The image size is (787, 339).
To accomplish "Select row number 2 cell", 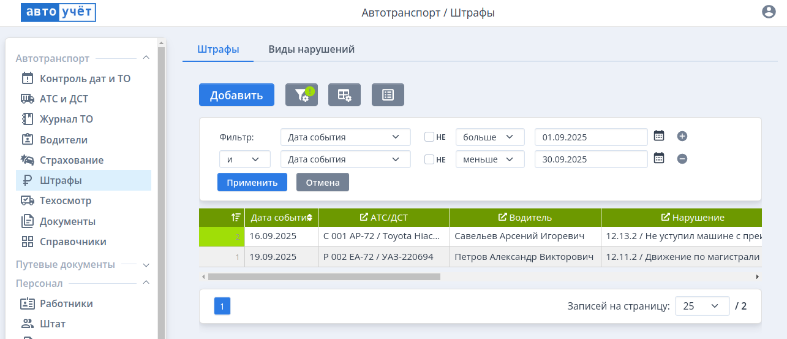I will (x=222, y=236).
